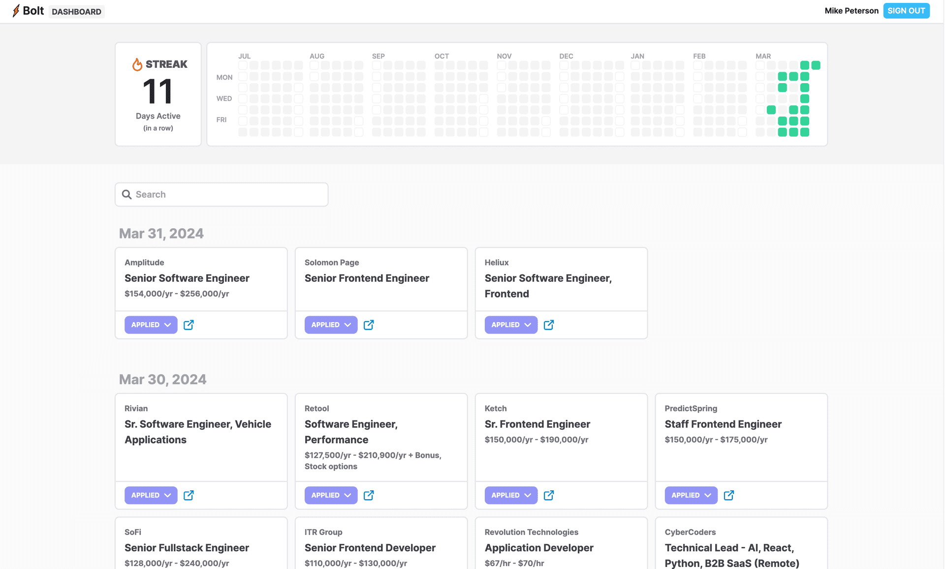
Task: Change the Applied status for Ketch
Action: coord(511,495)
